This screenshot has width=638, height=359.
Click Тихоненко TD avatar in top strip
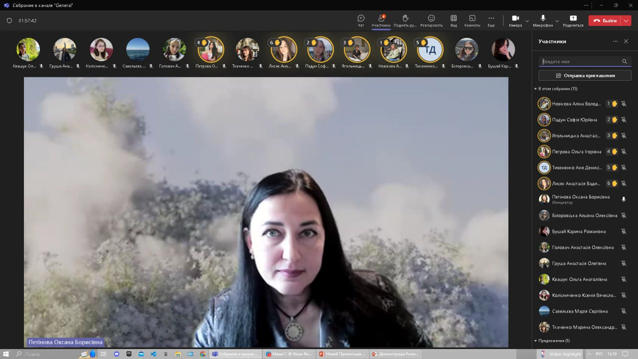click(x=430, y=49)
